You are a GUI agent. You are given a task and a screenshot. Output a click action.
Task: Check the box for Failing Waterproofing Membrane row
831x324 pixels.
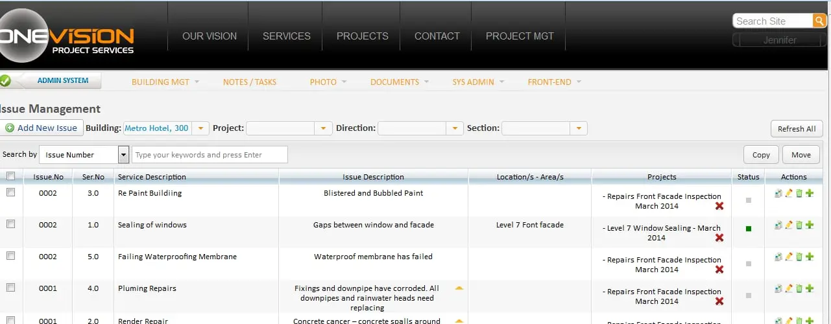10,256
